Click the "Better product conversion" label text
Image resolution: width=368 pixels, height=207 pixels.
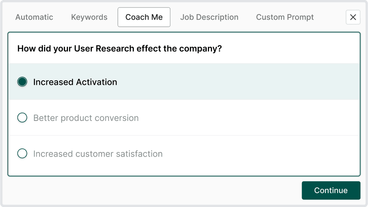86,118
